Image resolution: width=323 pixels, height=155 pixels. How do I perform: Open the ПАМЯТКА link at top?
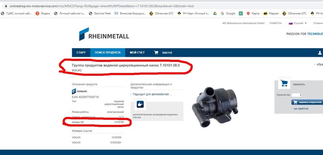pos(275,23)
